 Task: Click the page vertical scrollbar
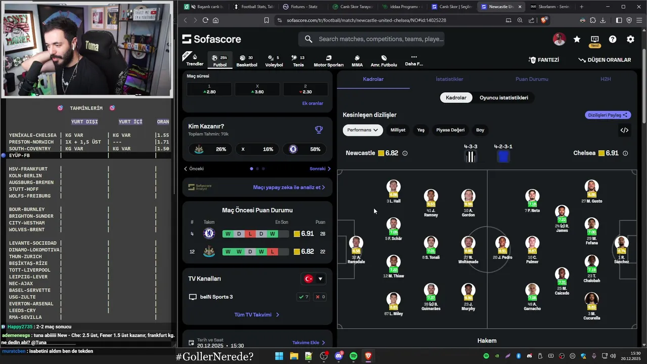643,86
